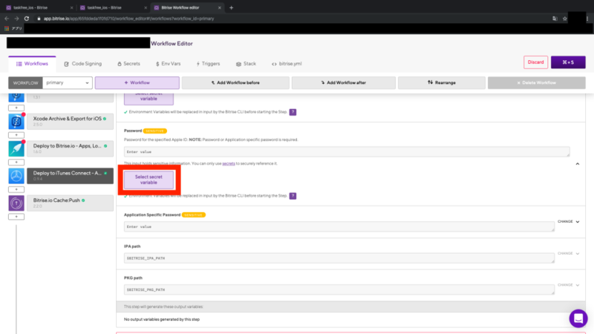Click the browser back arrow
The width and height of the screenshot is (594, 334).
7,19
